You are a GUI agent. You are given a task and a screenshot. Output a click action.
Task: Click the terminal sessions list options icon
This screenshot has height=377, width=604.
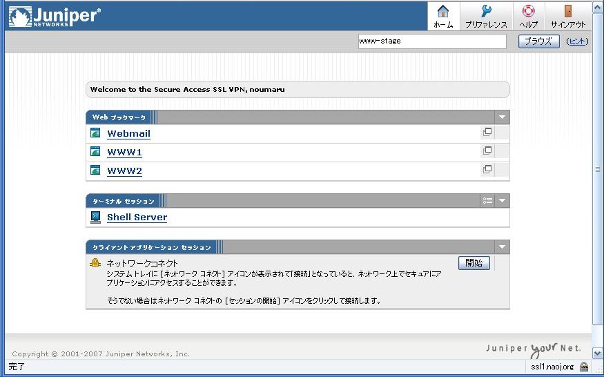point(488,201)
